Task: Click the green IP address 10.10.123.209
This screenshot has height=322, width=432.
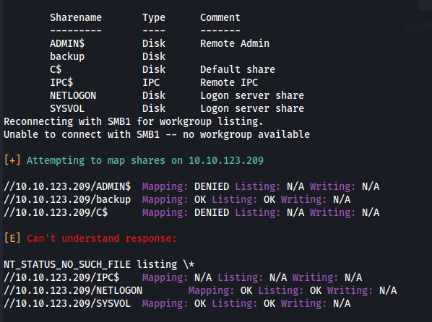Action: pos(226,160)
